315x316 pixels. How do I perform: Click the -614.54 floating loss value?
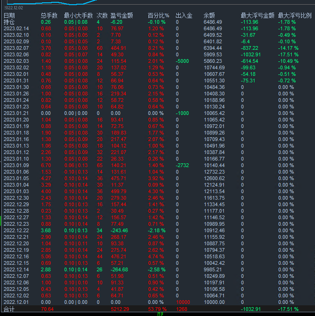[x=249, y=61]
